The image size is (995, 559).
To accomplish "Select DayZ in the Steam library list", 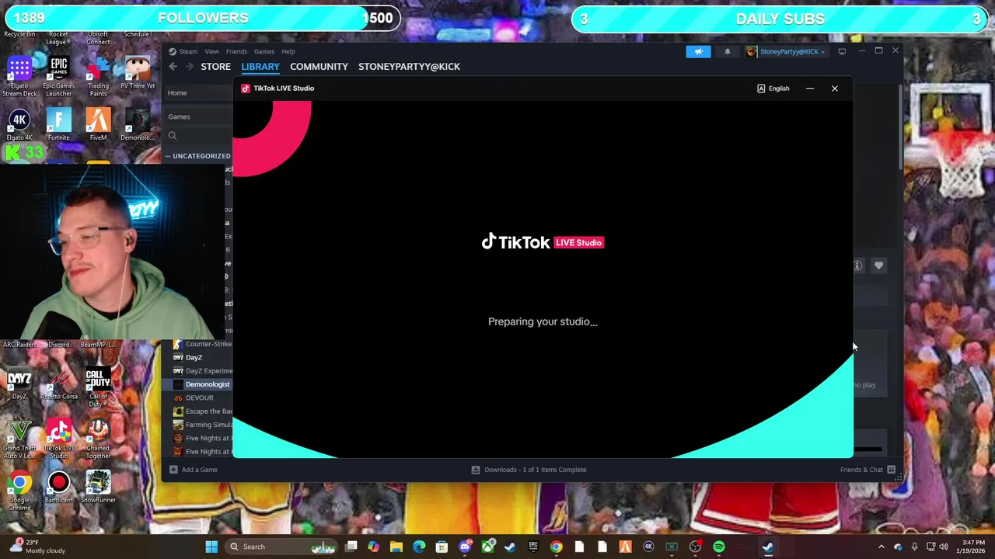I will [x=194, y=357].
